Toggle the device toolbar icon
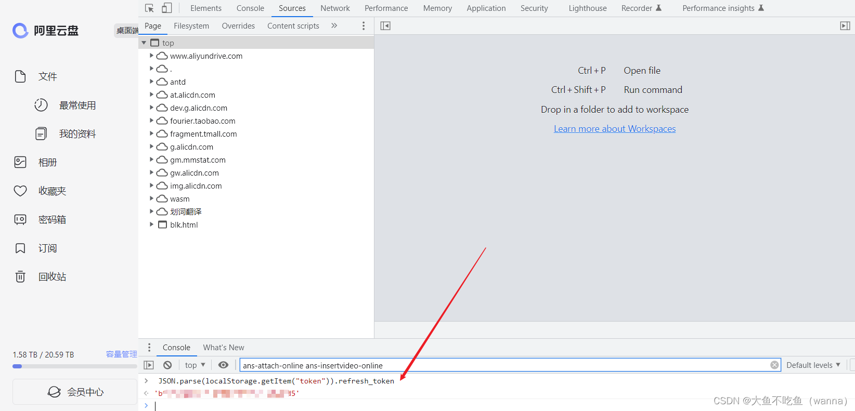This screenshot has height=411, width=855. pos(167,8)
